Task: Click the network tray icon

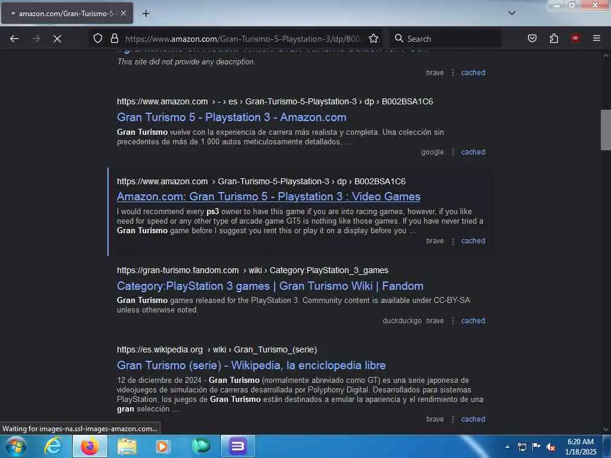Action: 521,447
